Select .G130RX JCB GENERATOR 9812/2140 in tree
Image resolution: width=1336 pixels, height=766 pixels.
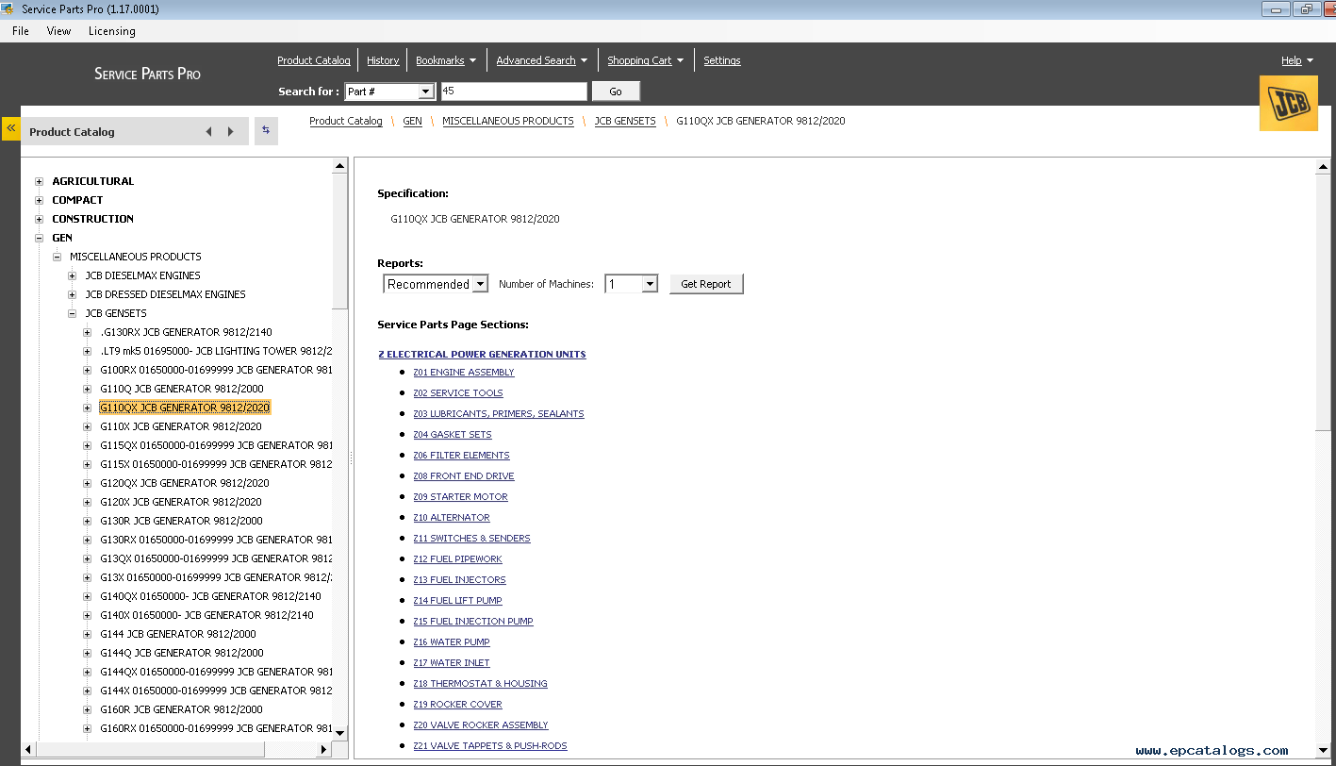pyautogui.click(x=187, y=332)
